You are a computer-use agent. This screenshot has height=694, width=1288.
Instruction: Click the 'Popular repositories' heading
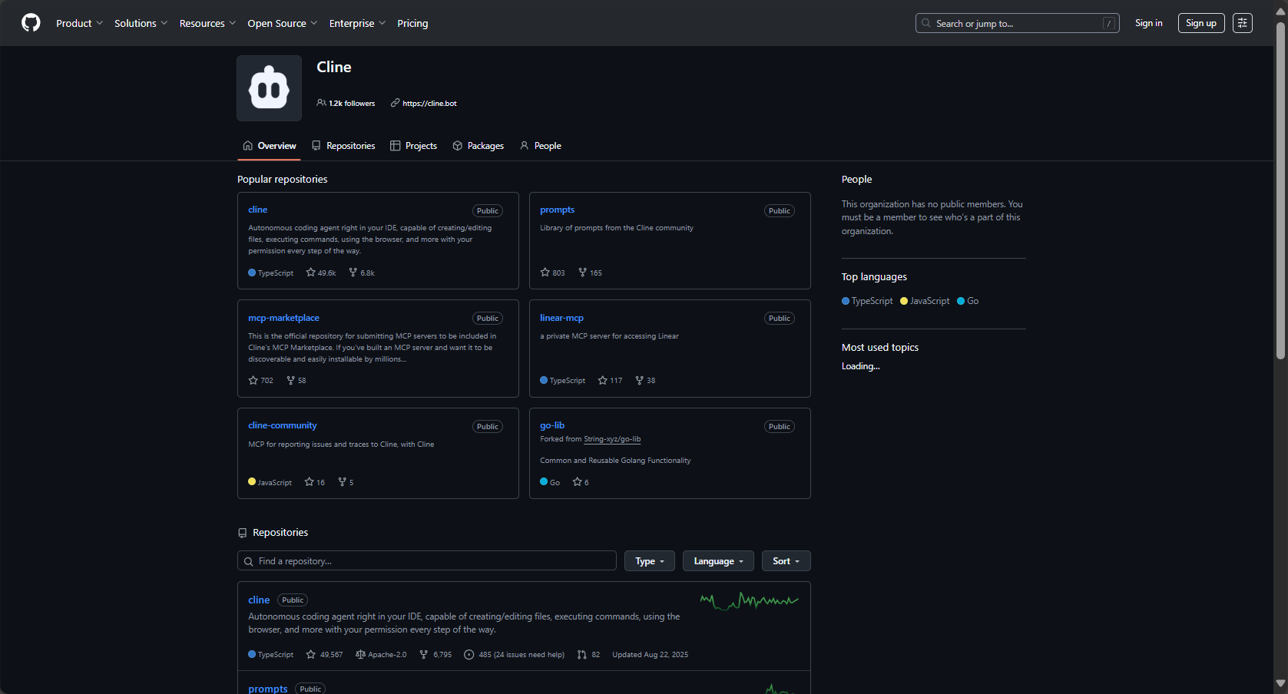pyautogui.click(x=282, y=179)
